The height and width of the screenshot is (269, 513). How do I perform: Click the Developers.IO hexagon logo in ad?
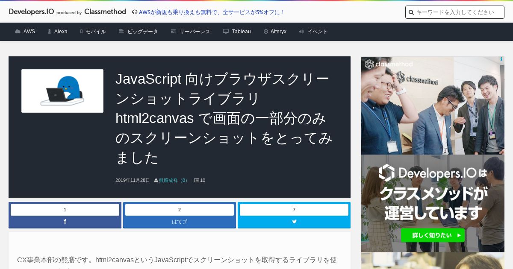386,173
